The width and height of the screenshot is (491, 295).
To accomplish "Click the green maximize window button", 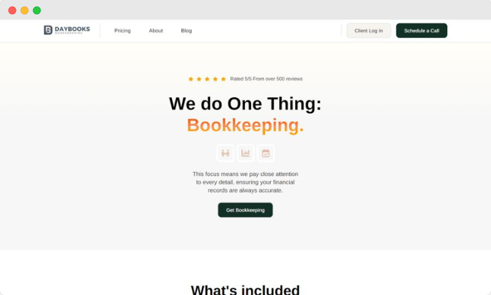I will point(37,10).
